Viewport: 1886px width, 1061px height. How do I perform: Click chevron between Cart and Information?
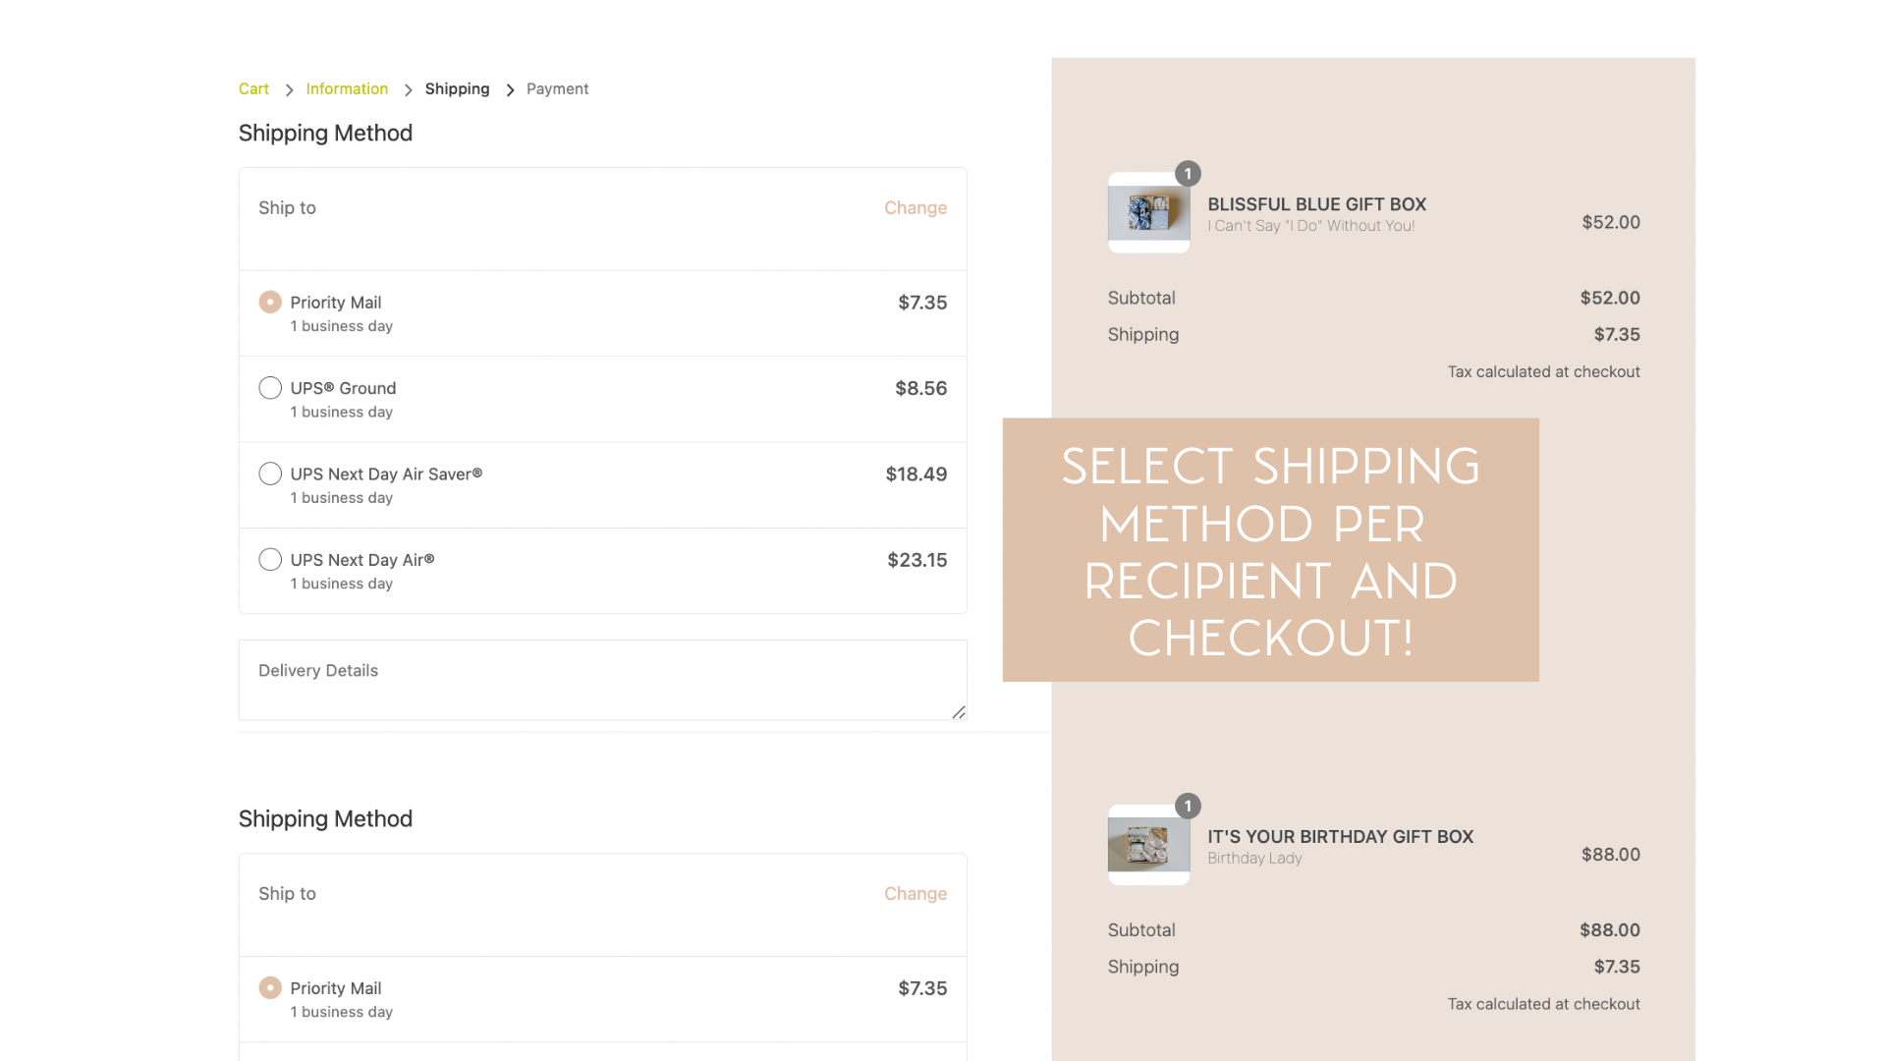click(x=289, y=90)
